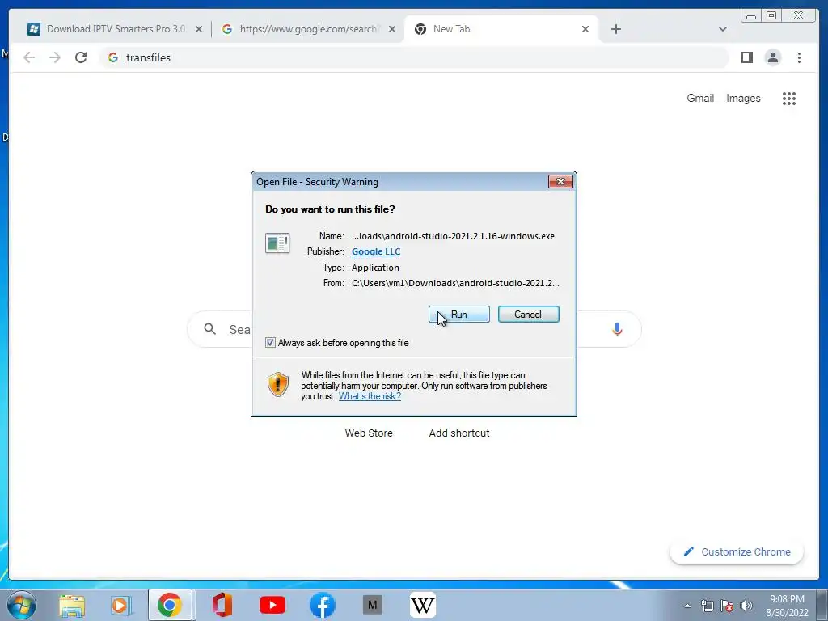828x621 pixels.
Task: Open the clock showing 9:08 PM
Action: (x=787, y=606)
